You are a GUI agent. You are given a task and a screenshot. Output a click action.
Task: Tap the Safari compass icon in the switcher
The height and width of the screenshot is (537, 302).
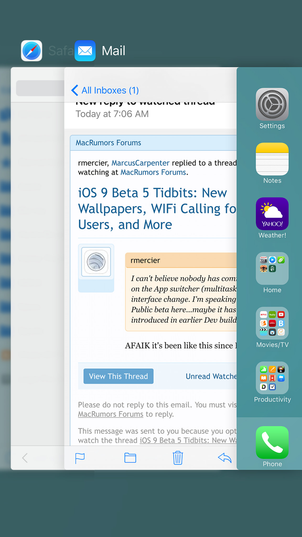click(31, 51)
